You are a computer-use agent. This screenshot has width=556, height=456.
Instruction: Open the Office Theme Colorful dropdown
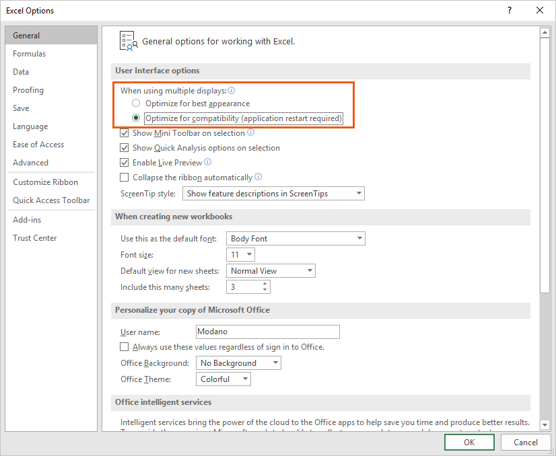(x=224, y=379)
